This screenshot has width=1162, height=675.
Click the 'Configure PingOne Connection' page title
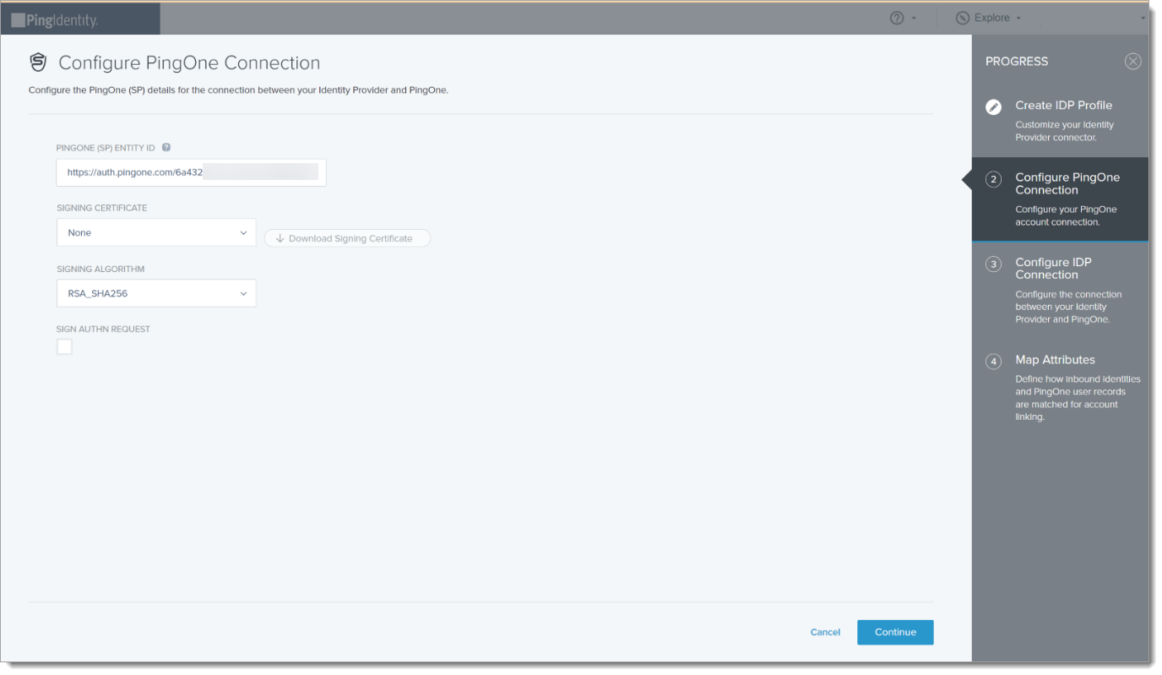pyautogui.click(x=189, y=63)
